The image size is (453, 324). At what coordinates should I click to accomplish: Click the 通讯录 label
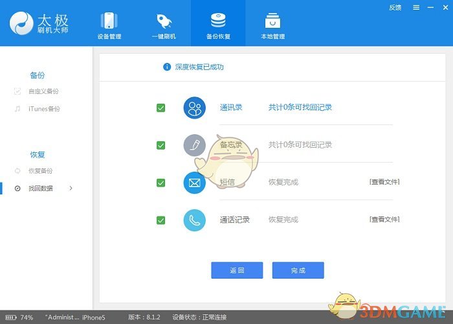pos(231,108)
